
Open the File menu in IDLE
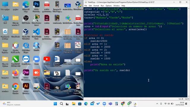coord(86,6)
